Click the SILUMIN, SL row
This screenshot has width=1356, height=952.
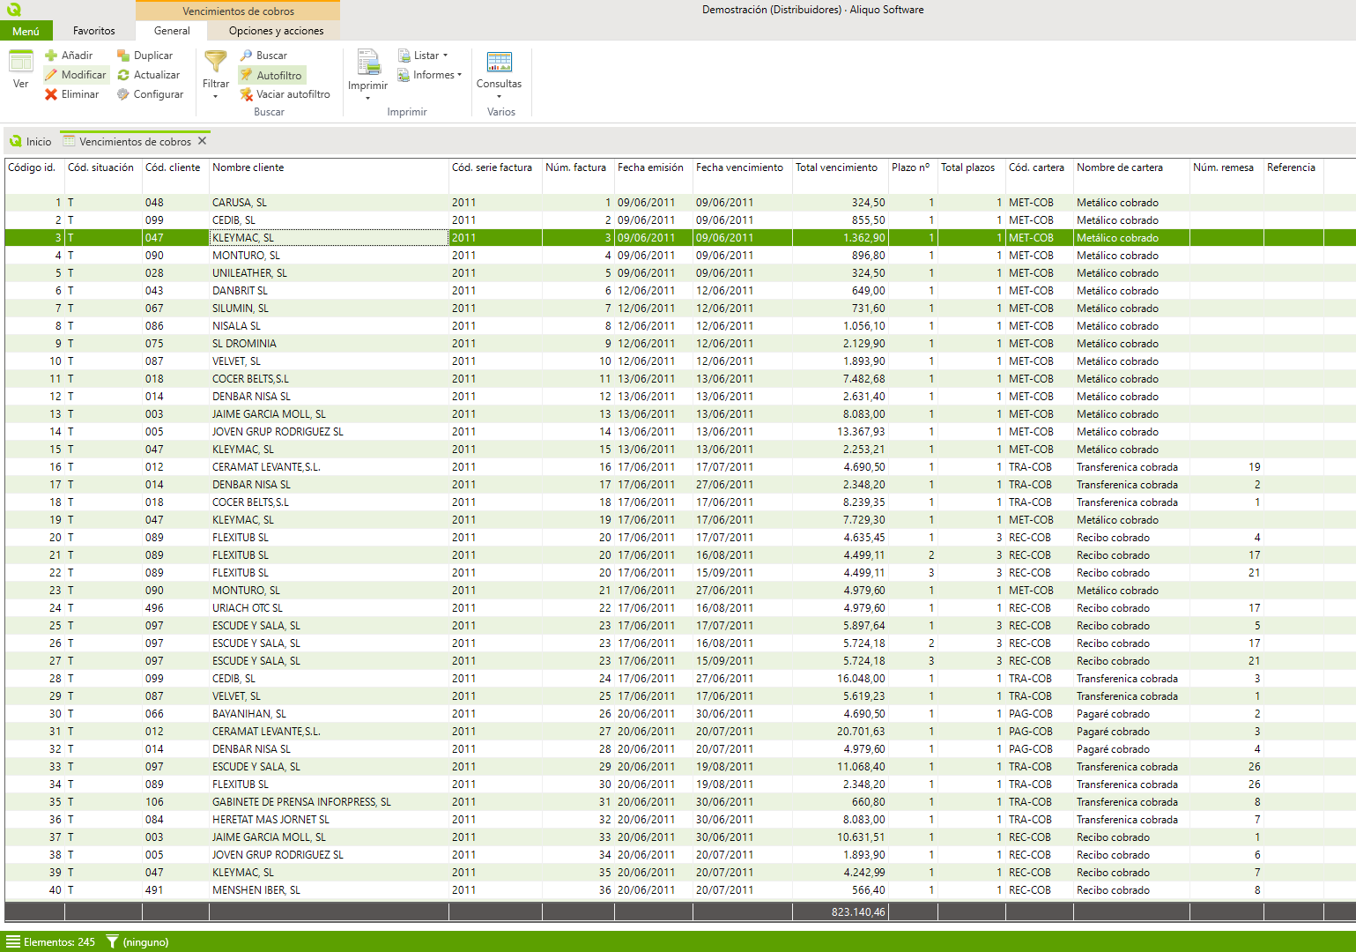(x=679, y=309)
